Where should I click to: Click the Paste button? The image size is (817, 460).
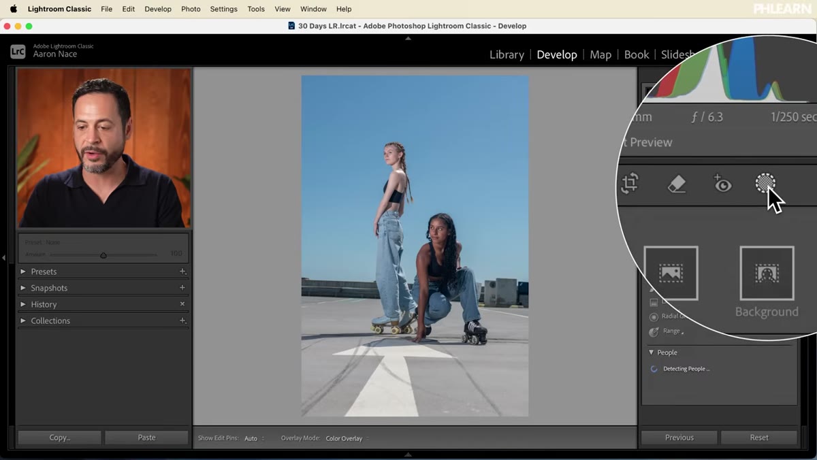click(x=146, y=438)
